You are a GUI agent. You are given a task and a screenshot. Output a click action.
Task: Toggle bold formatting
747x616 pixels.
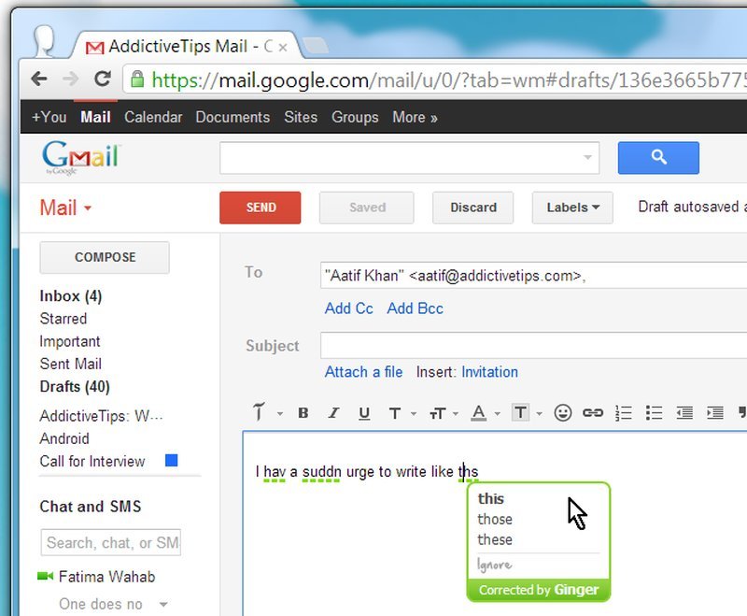pos(303,413)
